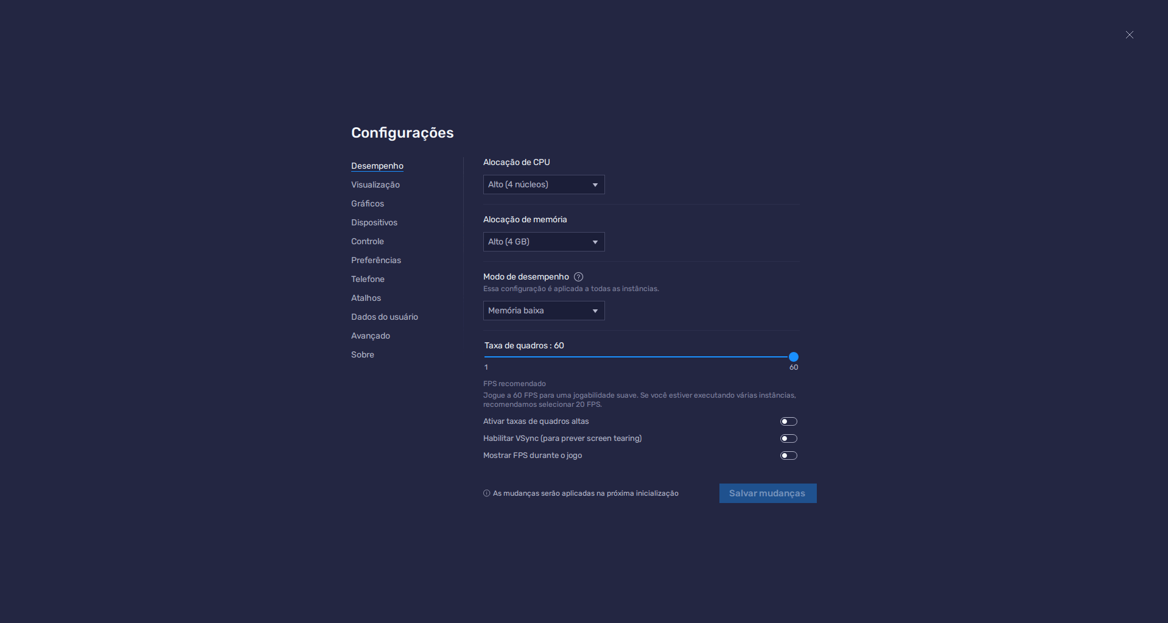Open the Modo de desempenho dropdown
The width and height of the screenshot is (1168, 623).
point(544,311)
